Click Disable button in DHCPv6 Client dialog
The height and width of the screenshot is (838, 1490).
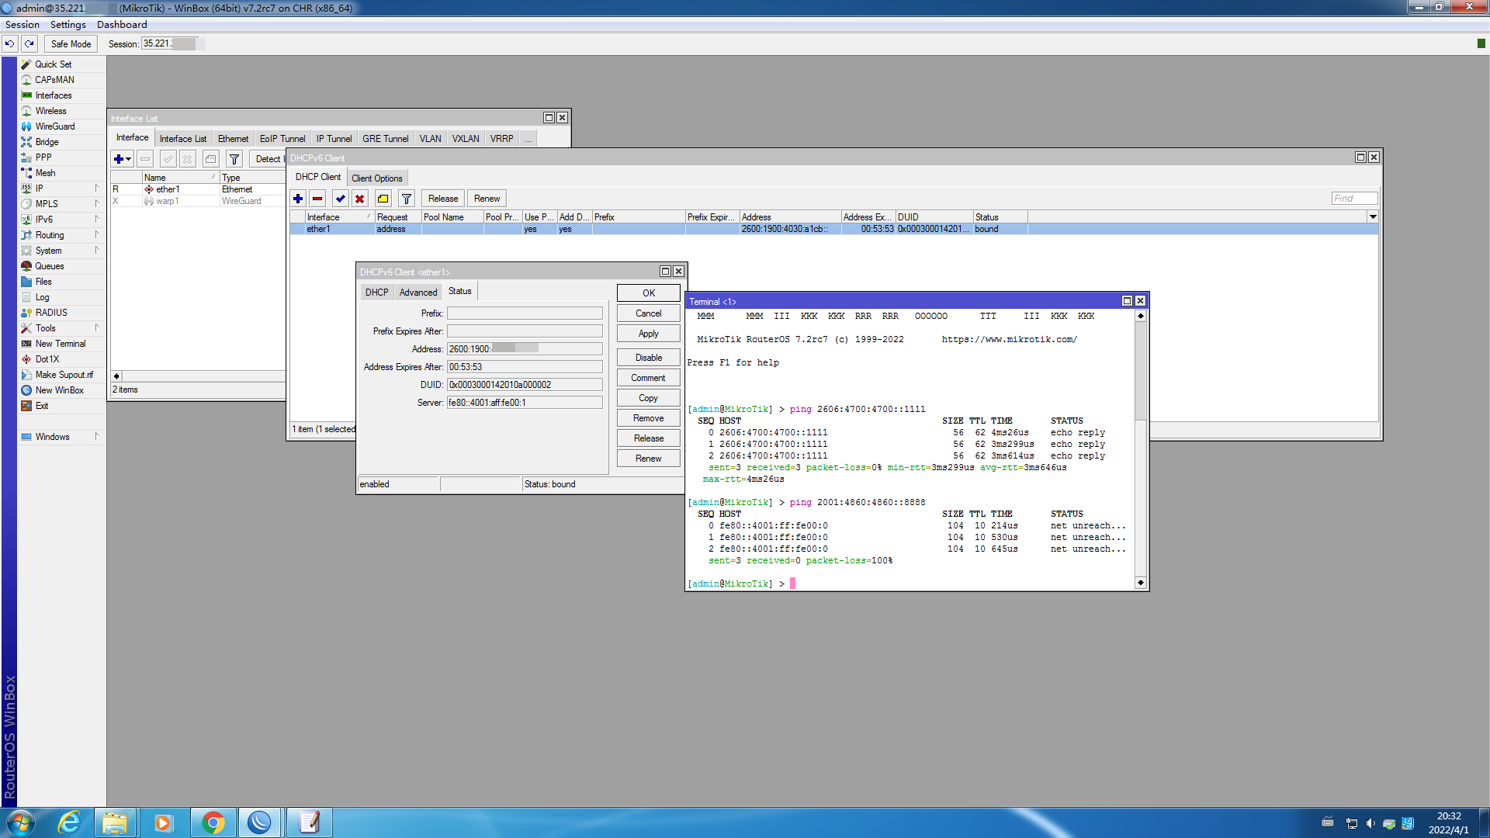coord(649,358)
